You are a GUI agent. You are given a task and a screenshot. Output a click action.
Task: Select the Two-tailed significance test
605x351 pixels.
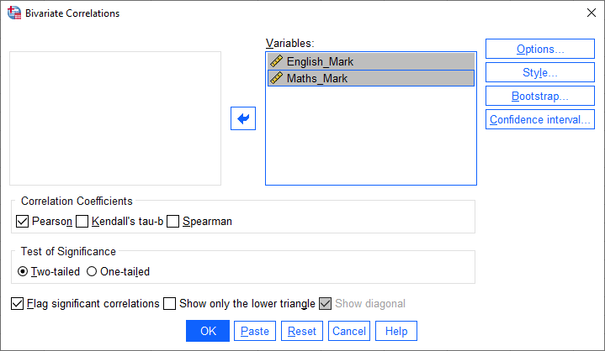[x=23, y=272]
